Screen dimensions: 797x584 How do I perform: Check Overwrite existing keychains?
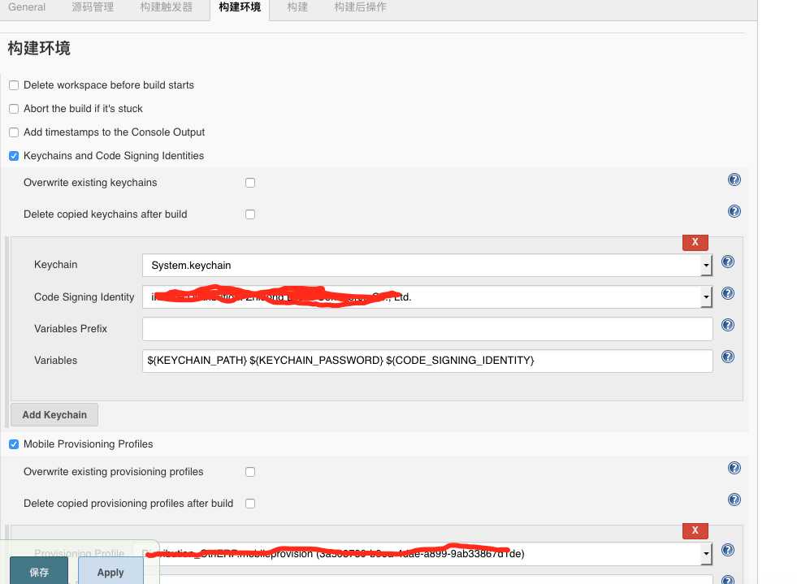(250, 183)
